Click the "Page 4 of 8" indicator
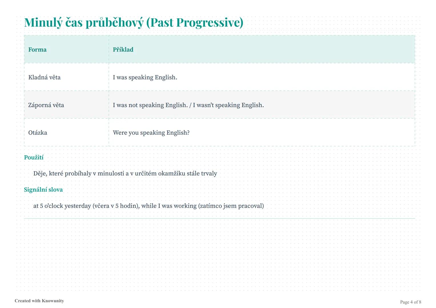The height and width of the screenshot is (308, 436). 411,302
